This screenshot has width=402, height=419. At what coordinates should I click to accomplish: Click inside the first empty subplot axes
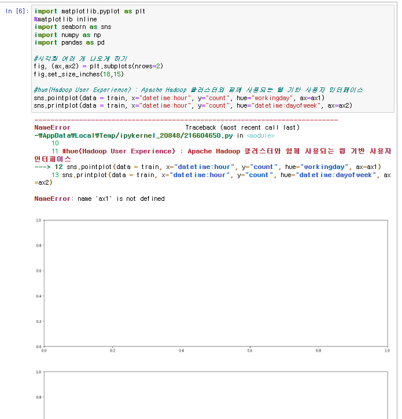pos(216,283)
